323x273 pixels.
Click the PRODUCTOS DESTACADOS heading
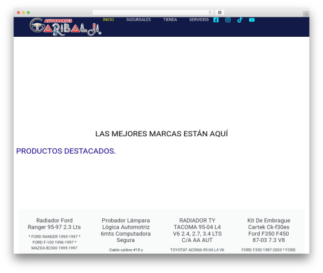point(66,151)
